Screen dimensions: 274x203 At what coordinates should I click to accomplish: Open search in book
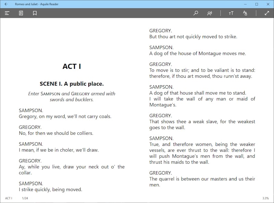click(196, 13)
